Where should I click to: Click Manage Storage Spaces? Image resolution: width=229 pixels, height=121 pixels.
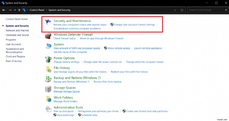pyautogui.click(x=67, y=91)
